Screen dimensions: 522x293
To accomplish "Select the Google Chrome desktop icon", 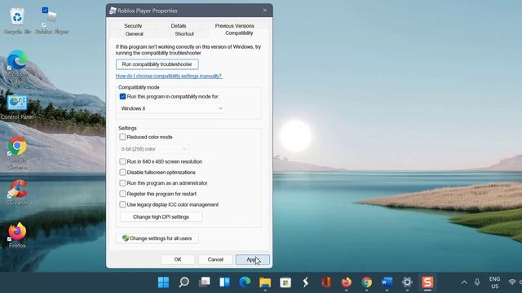I will [x=17, y=153].
